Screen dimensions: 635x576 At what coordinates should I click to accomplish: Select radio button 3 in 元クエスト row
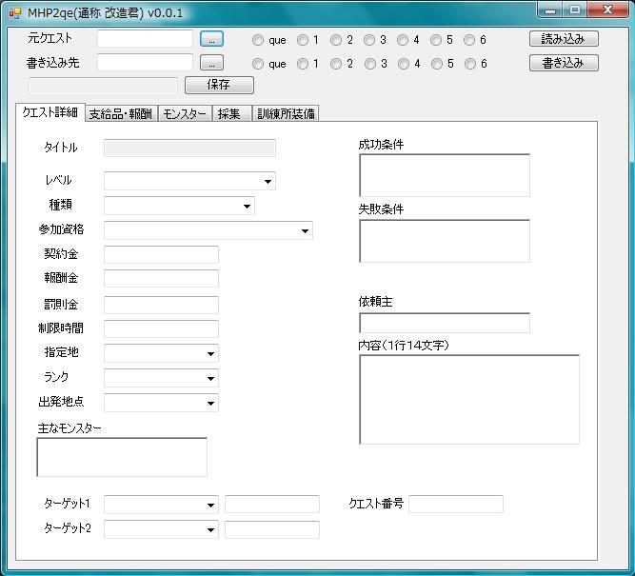point(368,40)
